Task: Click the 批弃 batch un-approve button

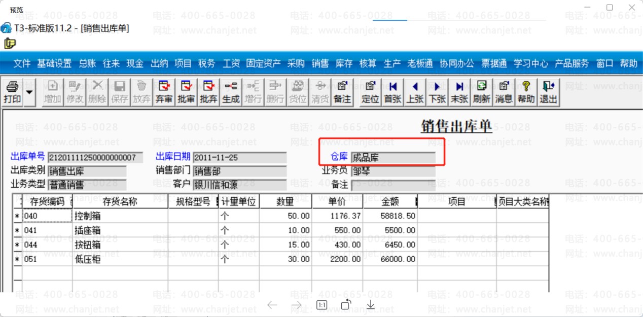Action: [208, 92]
